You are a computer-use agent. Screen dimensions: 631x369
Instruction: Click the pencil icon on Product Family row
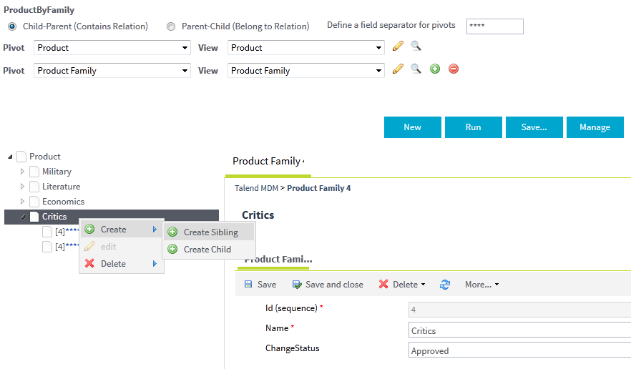tap(398, 69)
